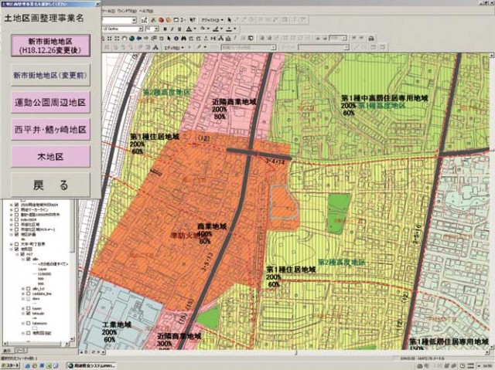Open the エディタ editor dropdown menu
This screenshot has height=370, width=495.
[173, 48]
